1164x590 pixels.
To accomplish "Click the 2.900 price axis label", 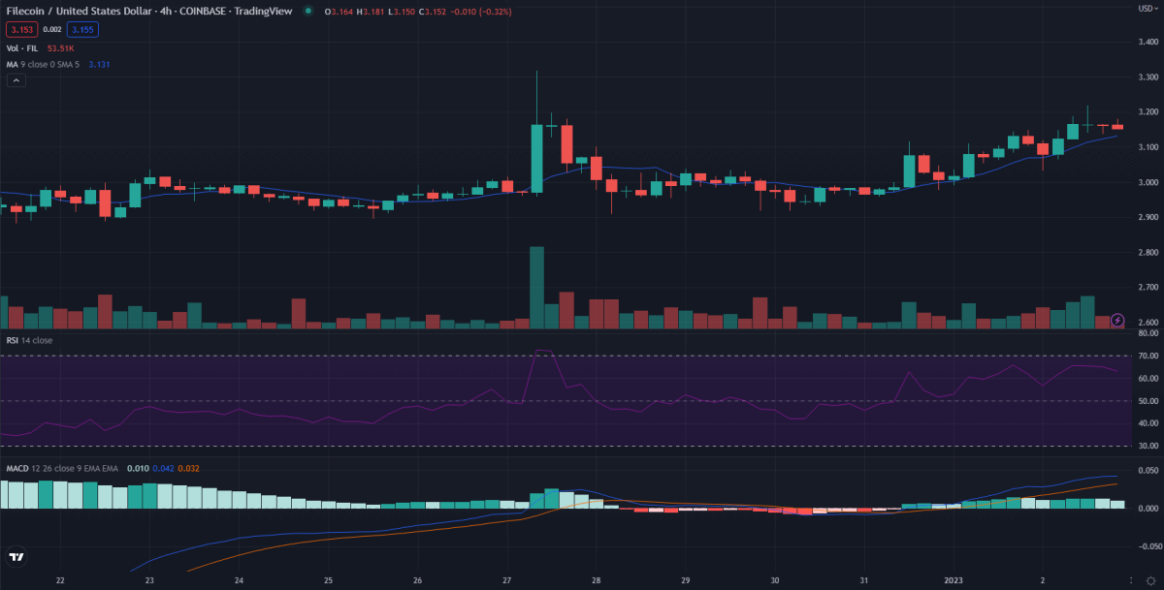I will 1147,217.
